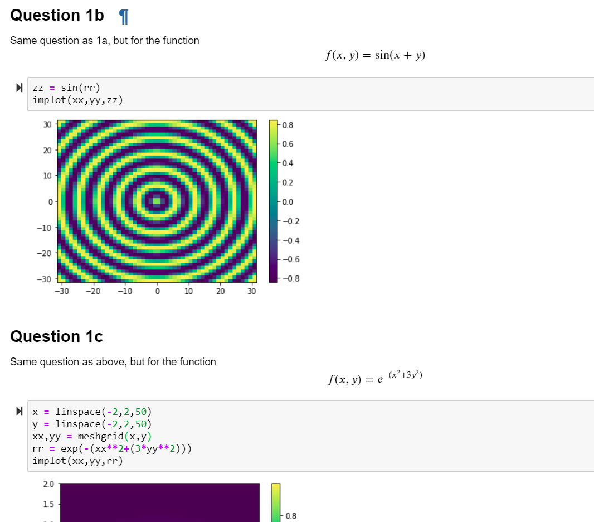Click the run indicator on the sin(rr) code cell
This screenshot has width=594, height=522.
[19, 88]
